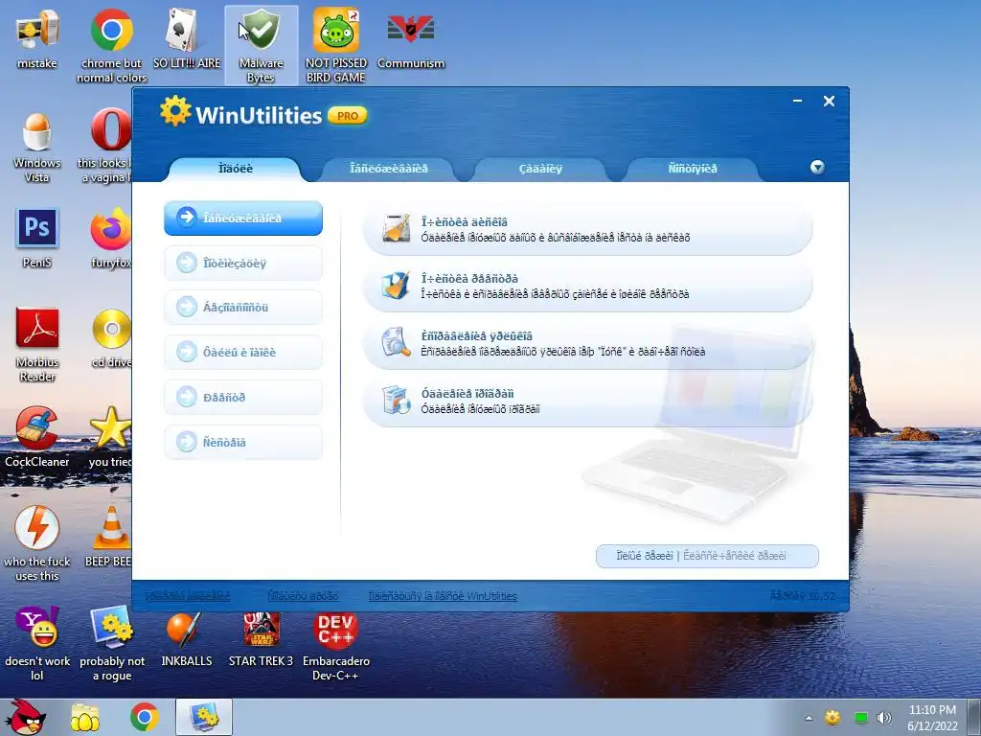The width and height of the screenshot is (981, 736).
Task: Click the green monitor tray icon
Action: pos(861,718)
